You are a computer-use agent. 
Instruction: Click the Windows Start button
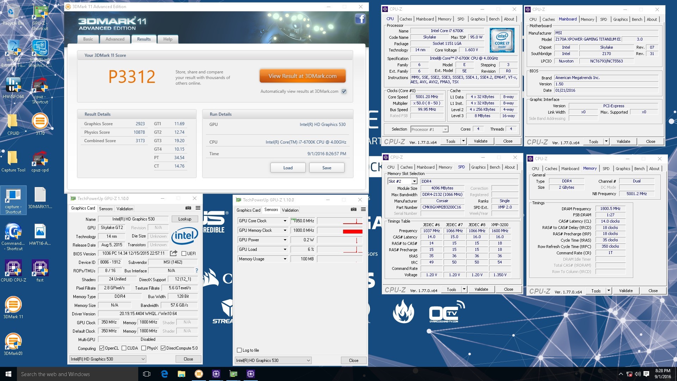click(x=8, y=374)
